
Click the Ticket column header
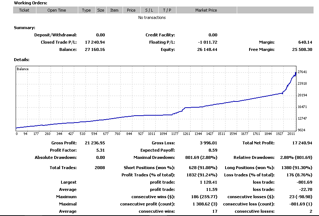(24, 10)
